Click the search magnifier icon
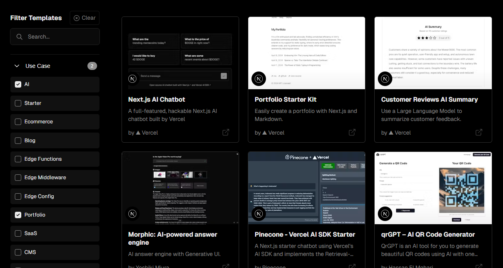The height and width of the screenshot is (268, 503). pyautogui.click(x=19, y=37)
